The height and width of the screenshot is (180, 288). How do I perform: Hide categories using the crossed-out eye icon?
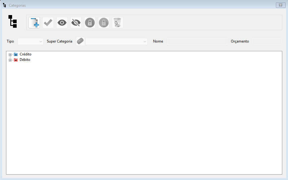pos(76,23)
